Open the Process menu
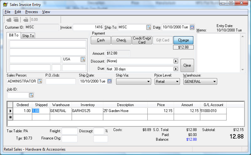251x155 pixels. pos(32,12)
